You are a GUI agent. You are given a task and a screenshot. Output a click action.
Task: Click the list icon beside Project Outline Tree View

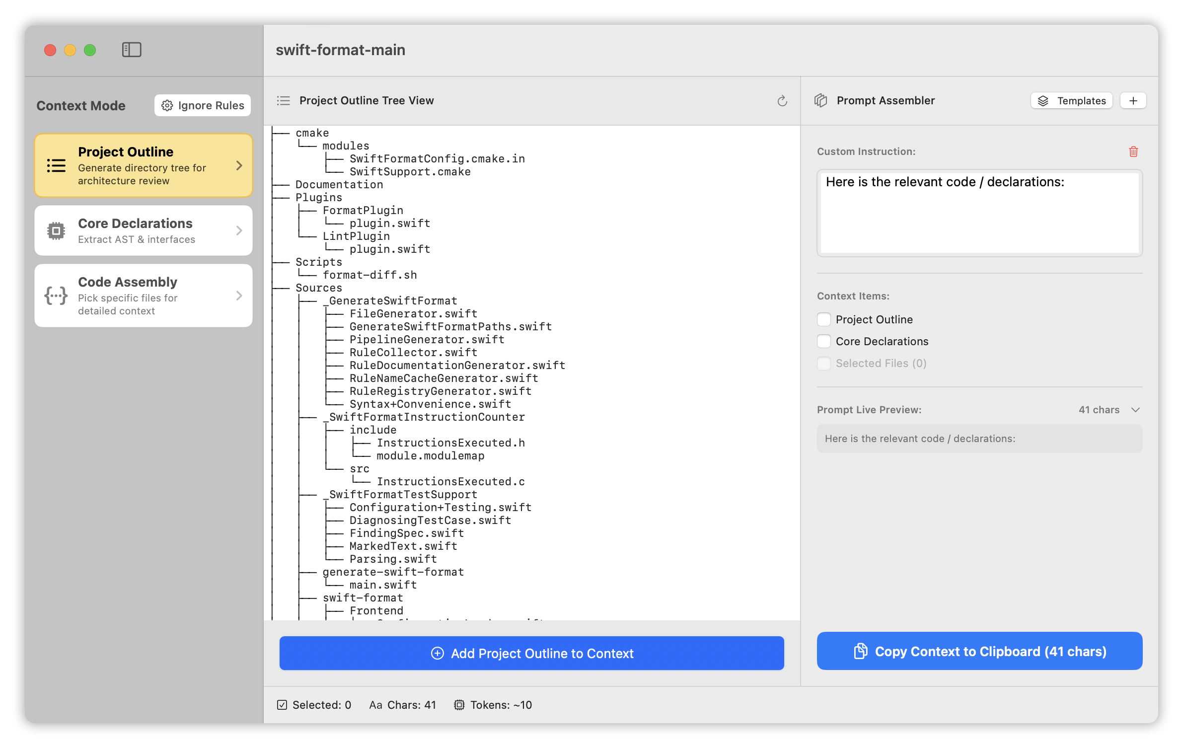[x=283, y=101]
